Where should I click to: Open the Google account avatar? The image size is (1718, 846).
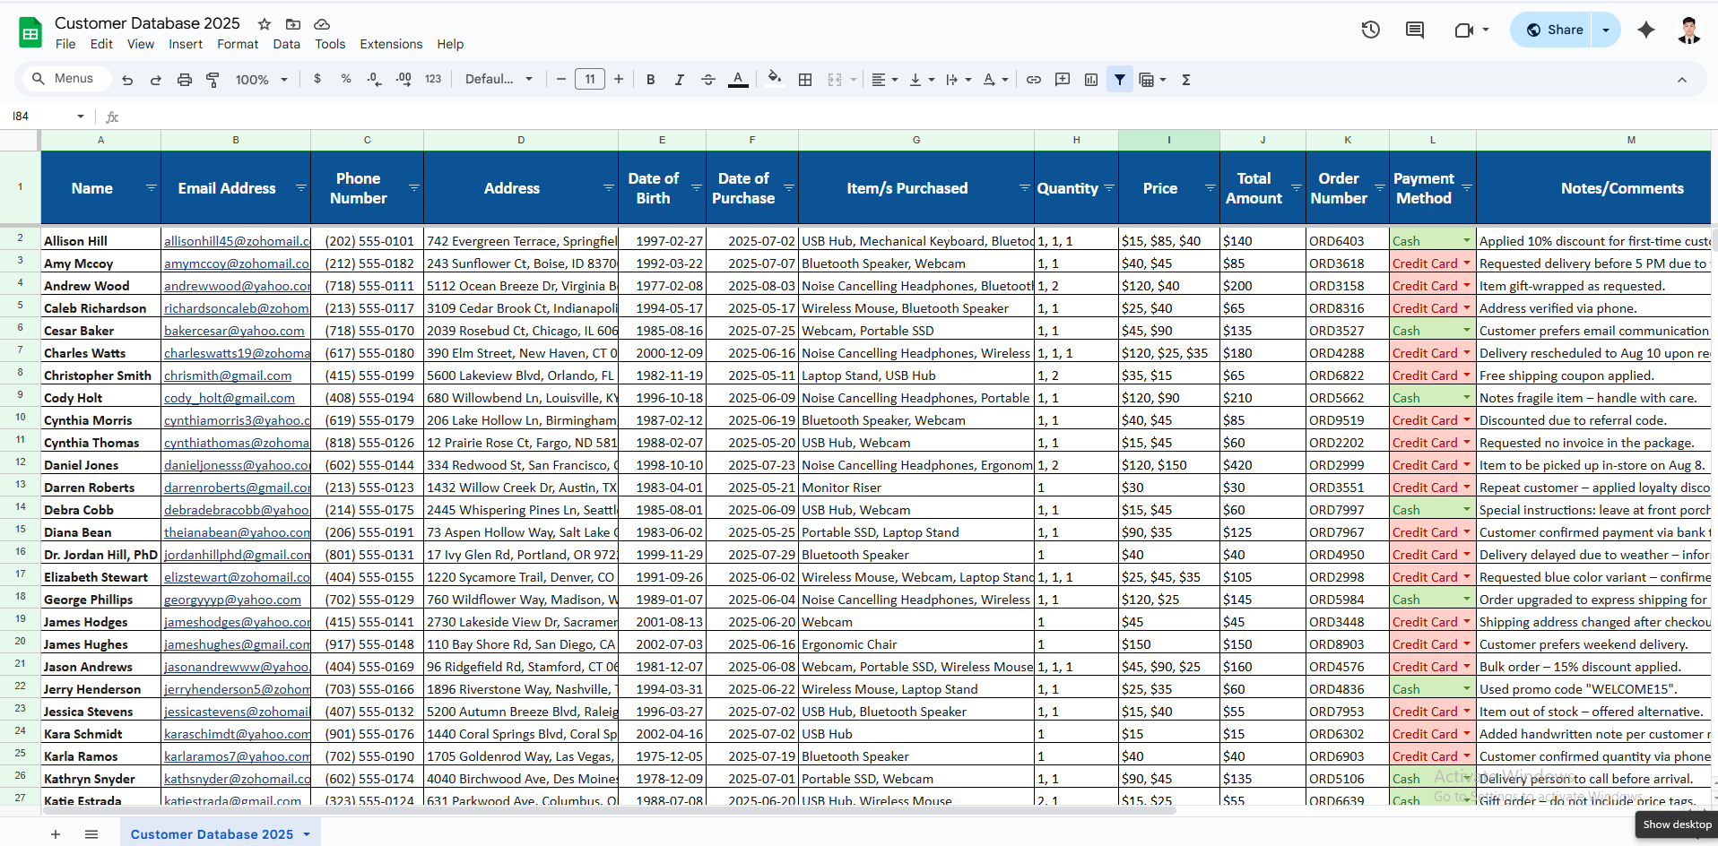[1689, 30]
